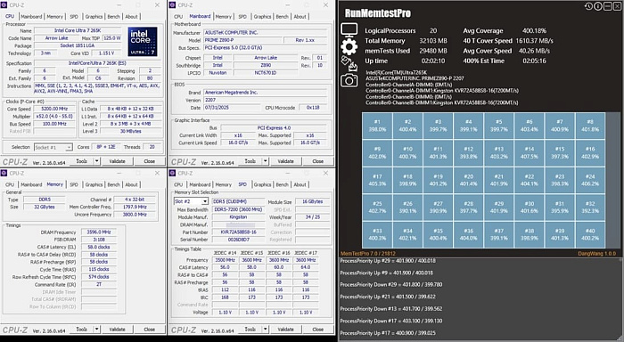Screen dimensions: 624x342
Task: Select memtest tile #40 showing 400.2%
Action: 590,234
